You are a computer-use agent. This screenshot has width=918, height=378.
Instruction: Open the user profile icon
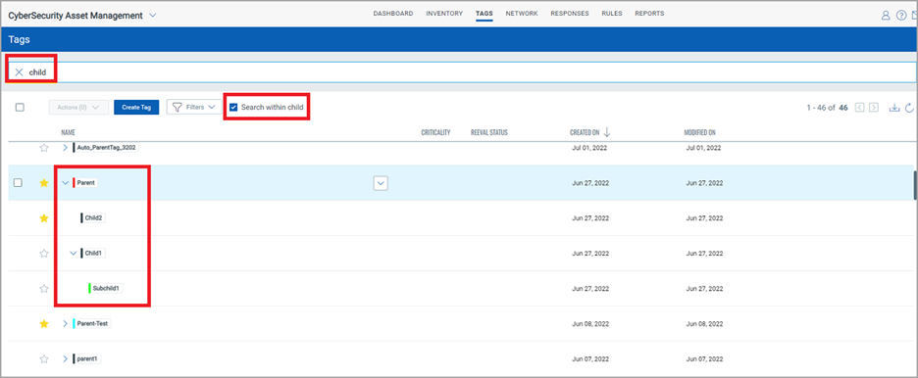coord(886,16)
